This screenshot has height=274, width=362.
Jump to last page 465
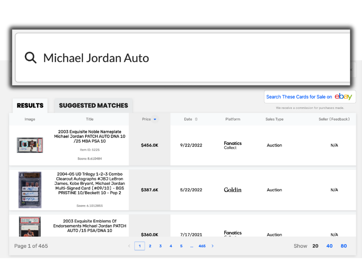click(202, 246)
